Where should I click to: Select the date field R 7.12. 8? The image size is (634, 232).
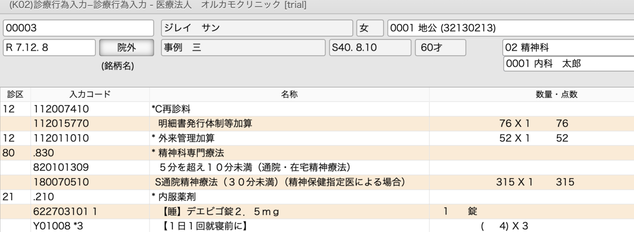pyautogui.click(x=49, y=48)
